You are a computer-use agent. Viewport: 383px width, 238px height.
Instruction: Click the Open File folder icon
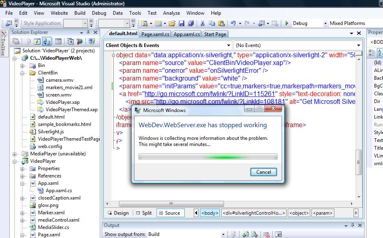172,23
